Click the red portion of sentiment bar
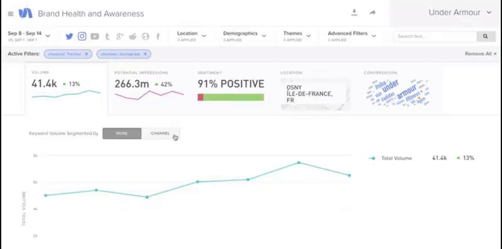502x249 pixels. click(x=200, y=98)
